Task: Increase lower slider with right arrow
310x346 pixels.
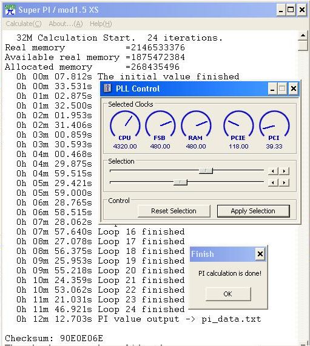Action: [284, 182]
